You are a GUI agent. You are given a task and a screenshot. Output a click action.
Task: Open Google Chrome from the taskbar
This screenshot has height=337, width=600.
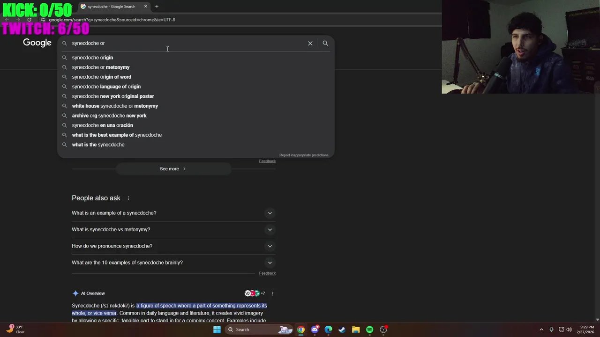[x=301, y=330]
